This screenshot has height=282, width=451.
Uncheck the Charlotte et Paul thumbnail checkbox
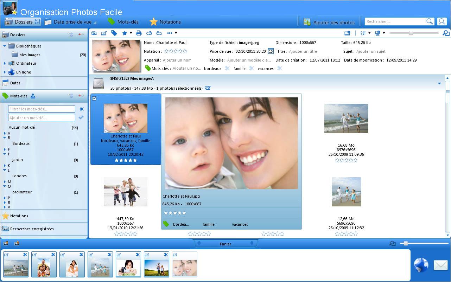tap(94, 98)
